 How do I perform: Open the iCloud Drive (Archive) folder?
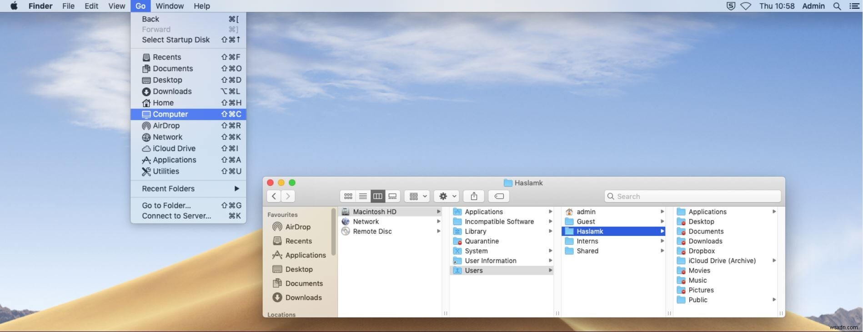point(722,261)
